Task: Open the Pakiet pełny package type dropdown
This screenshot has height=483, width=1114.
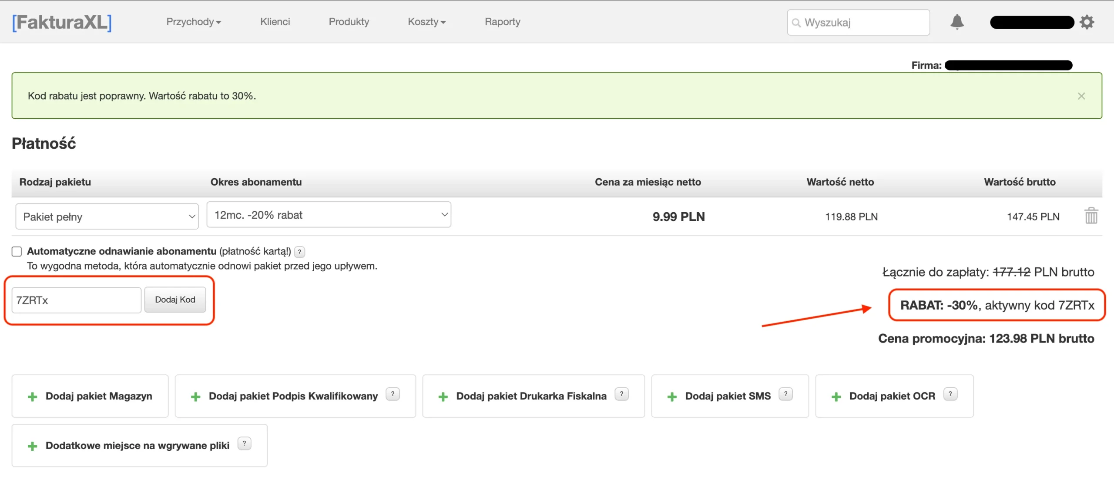Action: (x=107, y=217)
